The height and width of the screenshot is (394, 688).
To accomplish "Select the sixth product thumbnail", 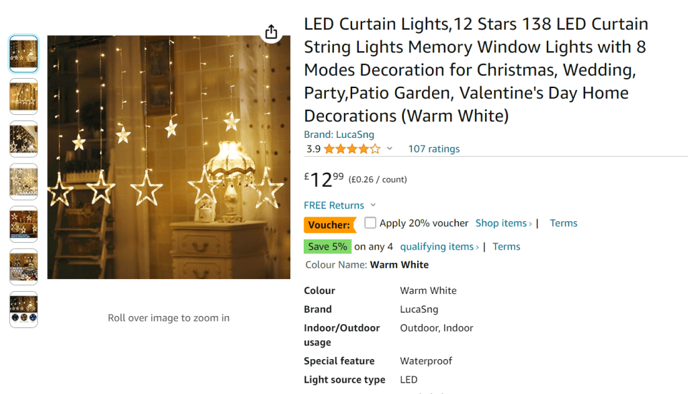I will pyautogui.click(x=24, y=267).
